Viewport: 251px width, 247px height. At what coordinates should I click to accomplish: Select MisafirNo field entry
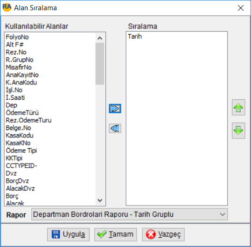coord(19,67)
